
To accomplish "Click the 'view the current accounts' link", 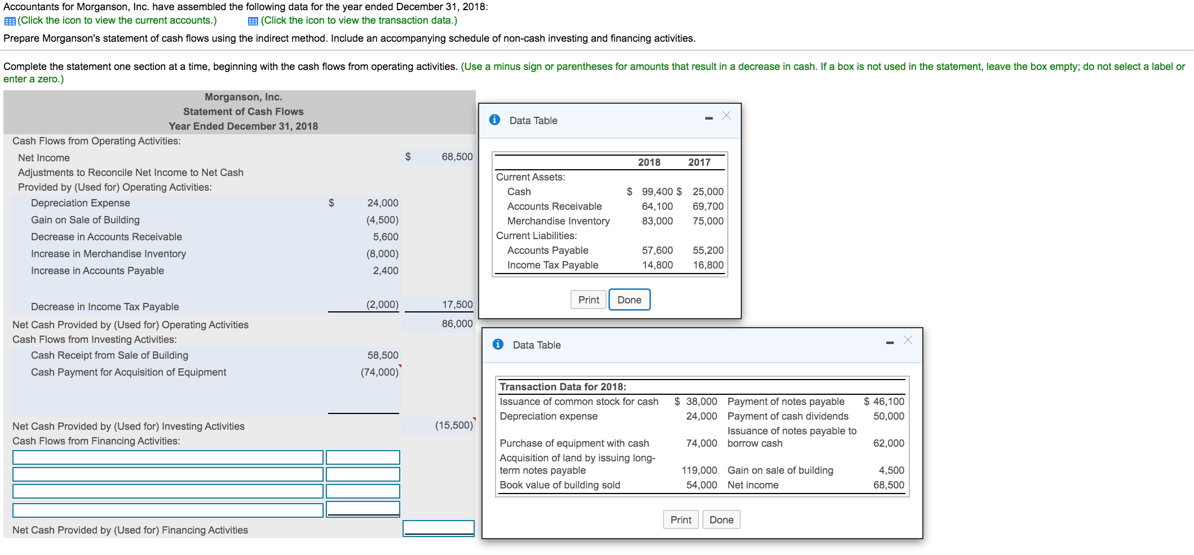I will (117, 20).
